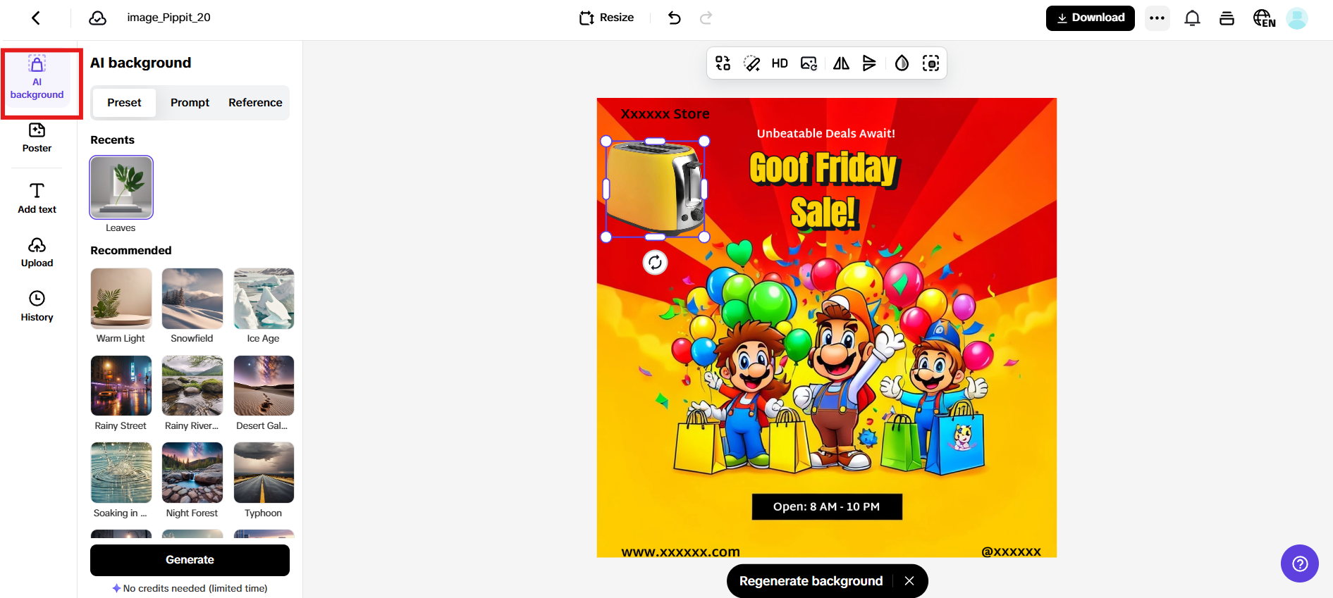Redo the previous action

tap(706, 18)
